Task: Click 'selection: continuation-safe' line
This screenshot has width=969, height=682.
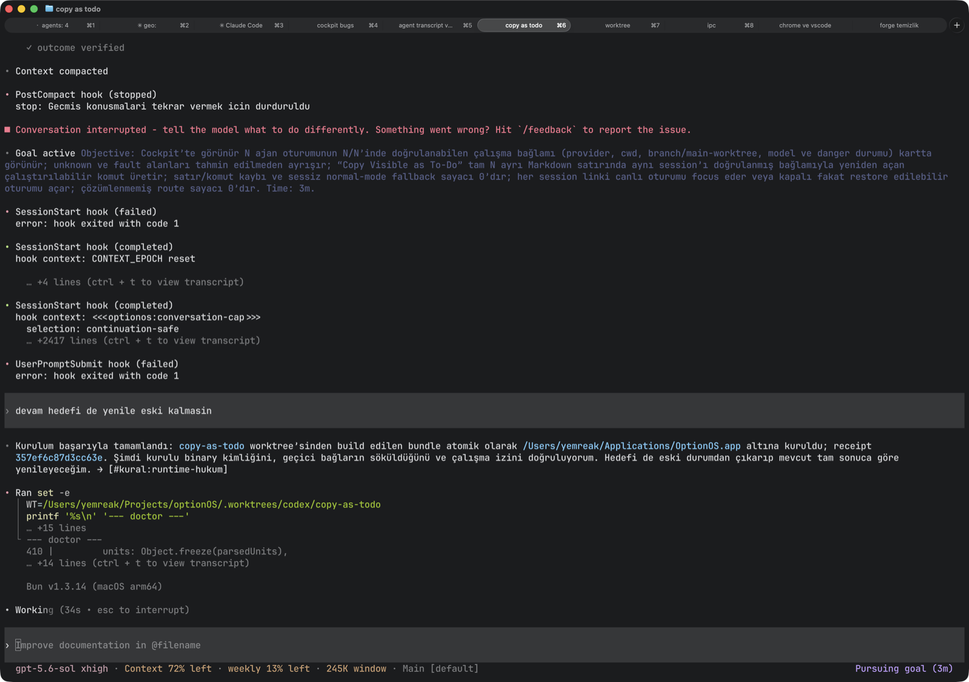Action: point(102,329)
